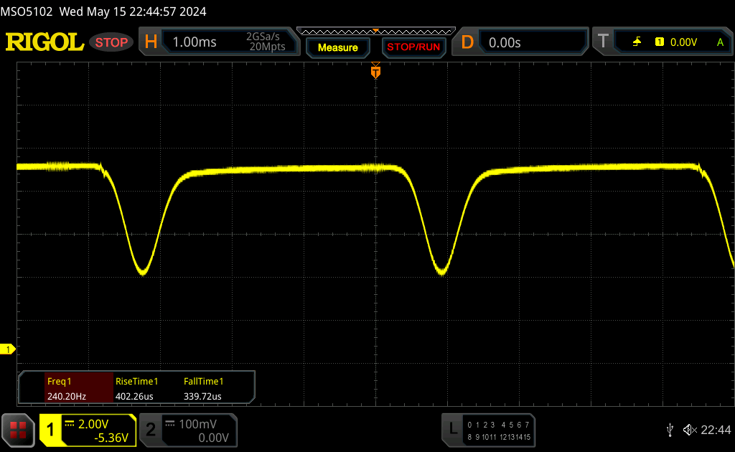Open the red grid function menu icon
This screenshot has width=735, height=452.
18,430
